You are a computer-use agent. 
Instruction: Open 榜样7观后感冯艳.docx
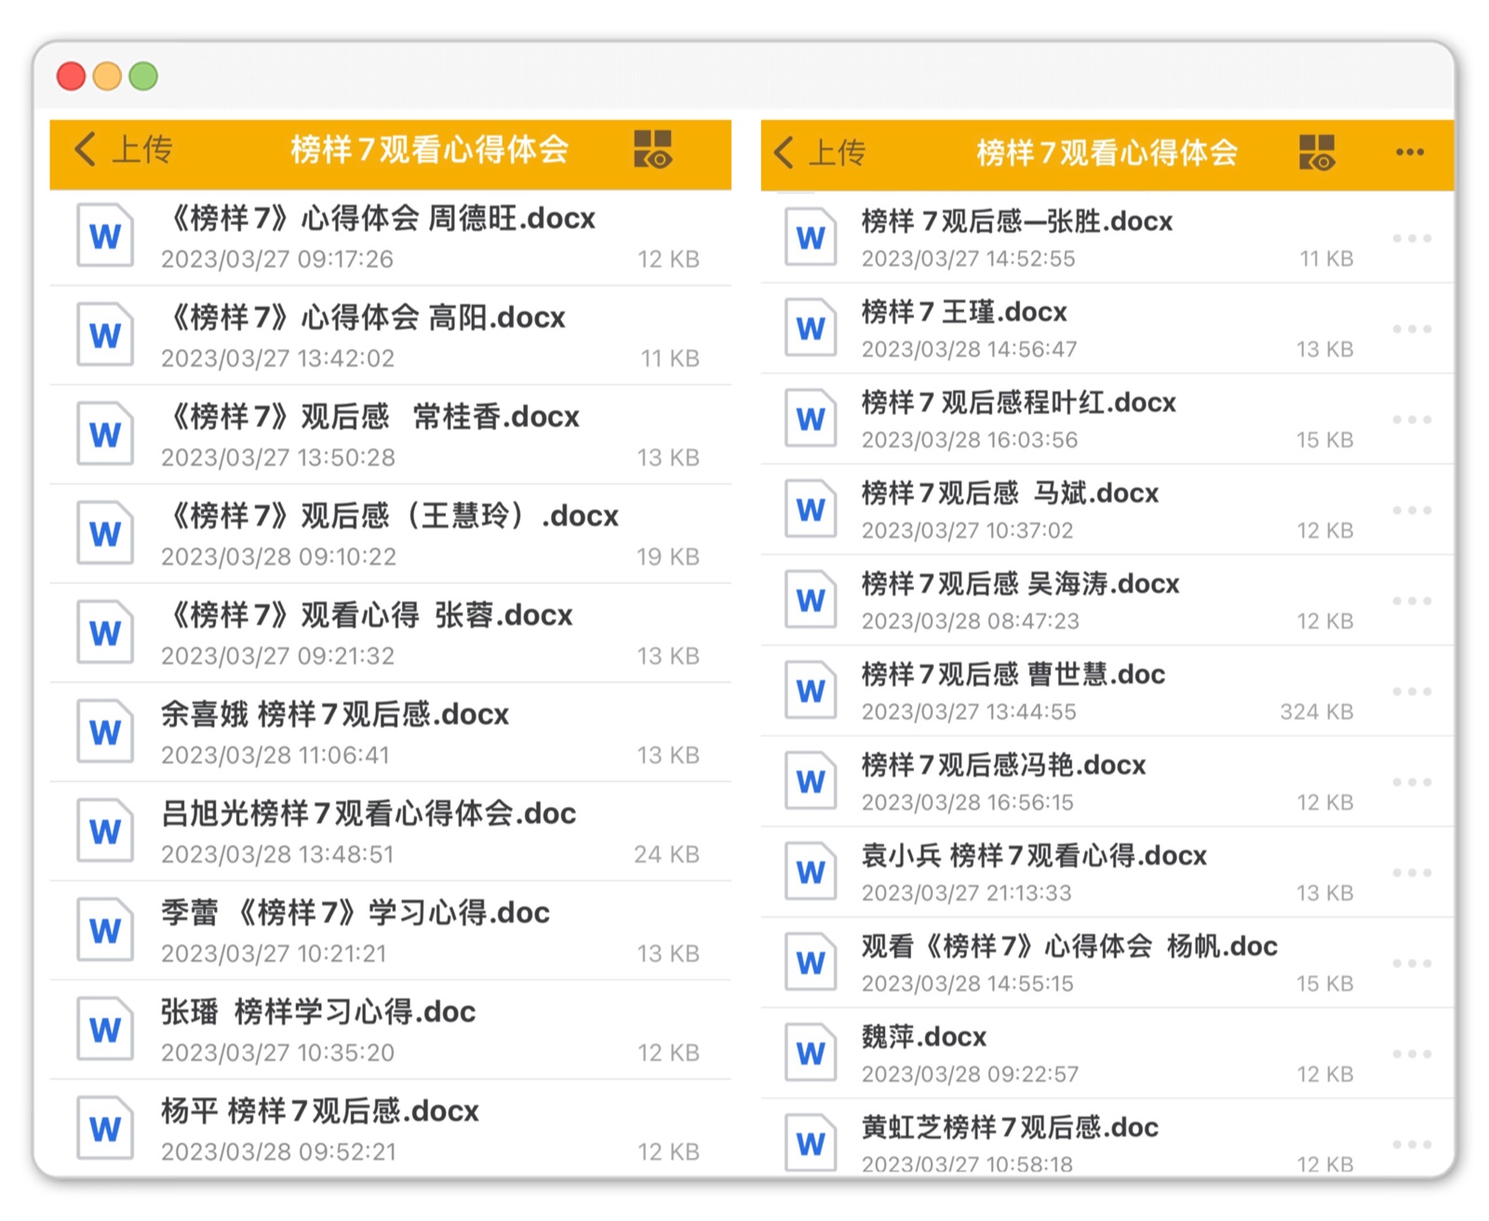pos(1004,764)
